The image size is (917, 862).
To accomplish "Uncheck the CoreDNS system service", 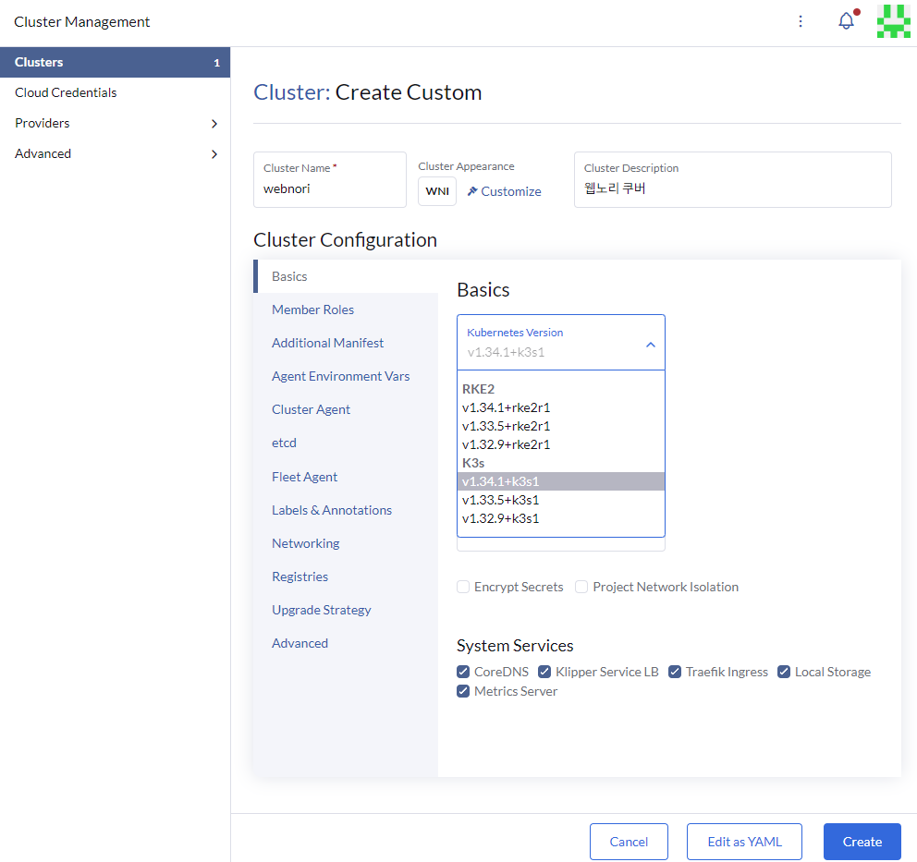I will tap(463, 672).
